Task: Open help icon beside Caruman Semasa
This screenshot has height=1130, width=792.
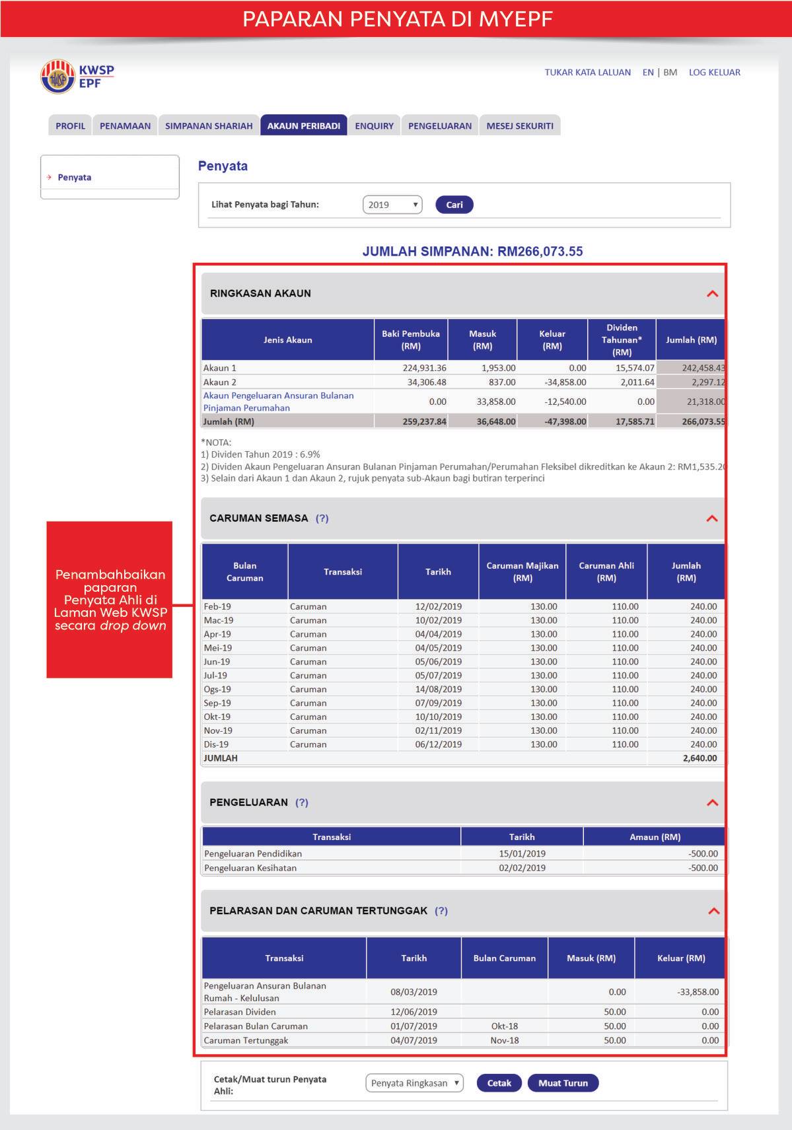Action: point(322,518)
